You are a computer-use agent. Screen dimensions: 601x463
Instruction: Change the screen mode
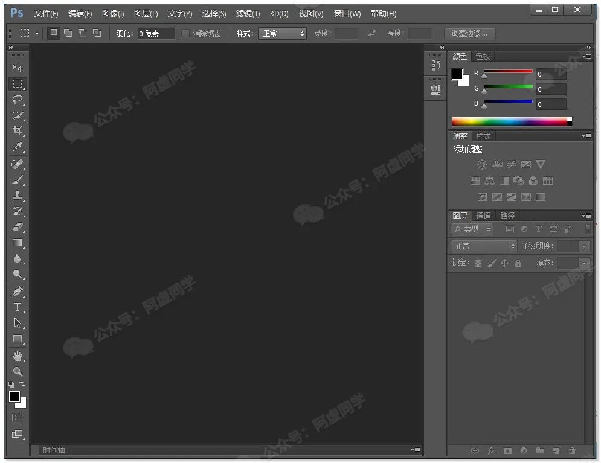point(18,434)
